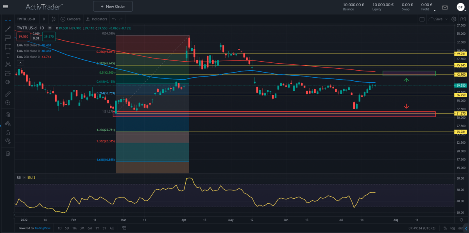This screenshot has height=233, width=469.
Task: Open chart settings gear
Action: tap(454, 19)
